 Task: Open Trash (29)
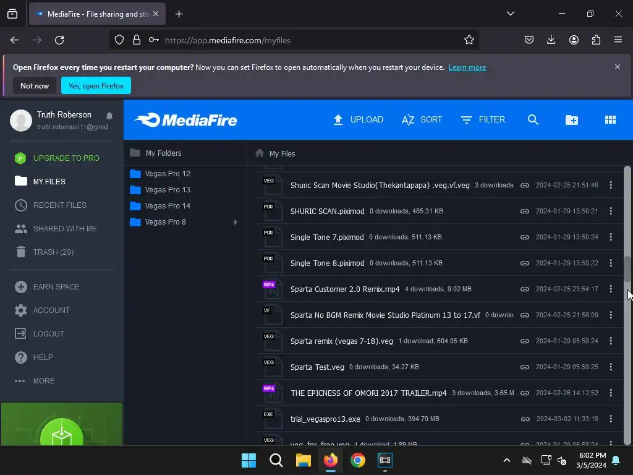tap(53, 252)
